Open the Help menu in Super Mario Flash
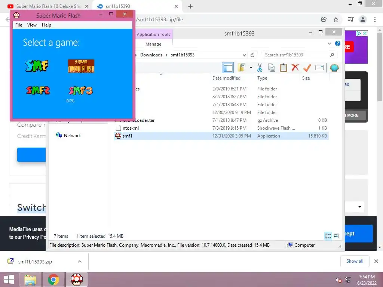 [46, 25]
